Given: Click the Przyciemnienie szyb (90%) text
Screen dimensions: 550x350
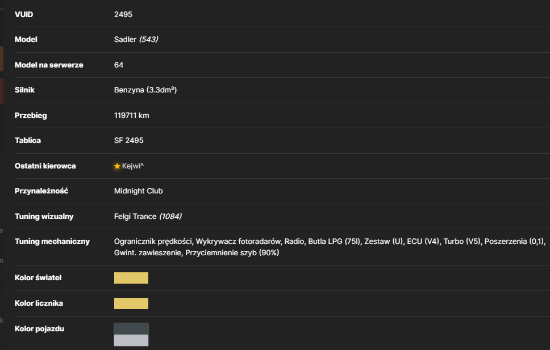Looking at the screenshot, I should pos(232,252).
